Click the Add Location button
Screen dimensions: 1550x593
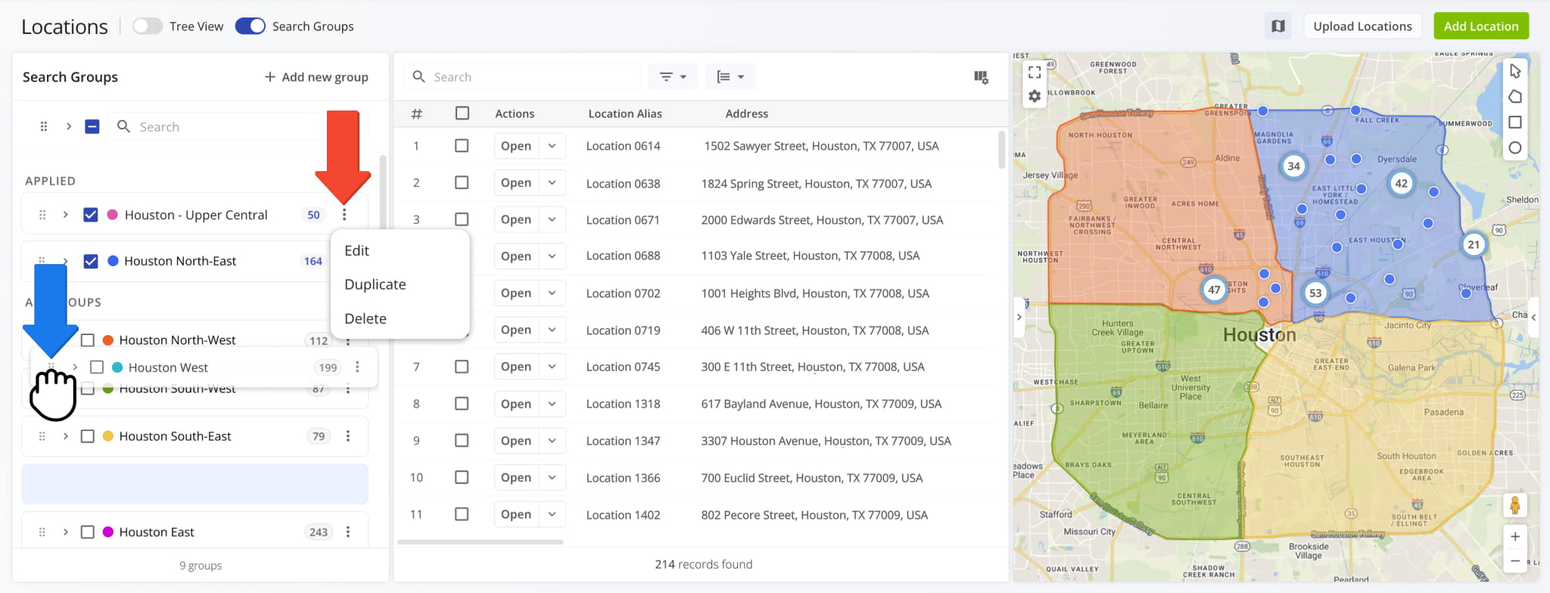tap(1481, 26)
